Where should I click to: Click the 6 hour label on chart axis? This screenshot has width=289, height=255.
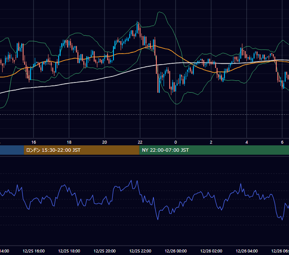[282, 142]
